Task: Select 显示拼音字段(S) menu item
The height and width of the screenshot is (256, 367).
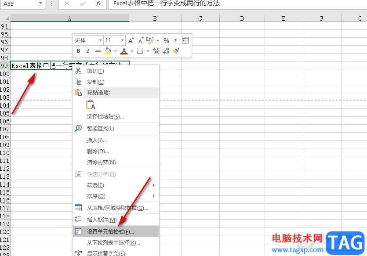Action: pos(116,253)
